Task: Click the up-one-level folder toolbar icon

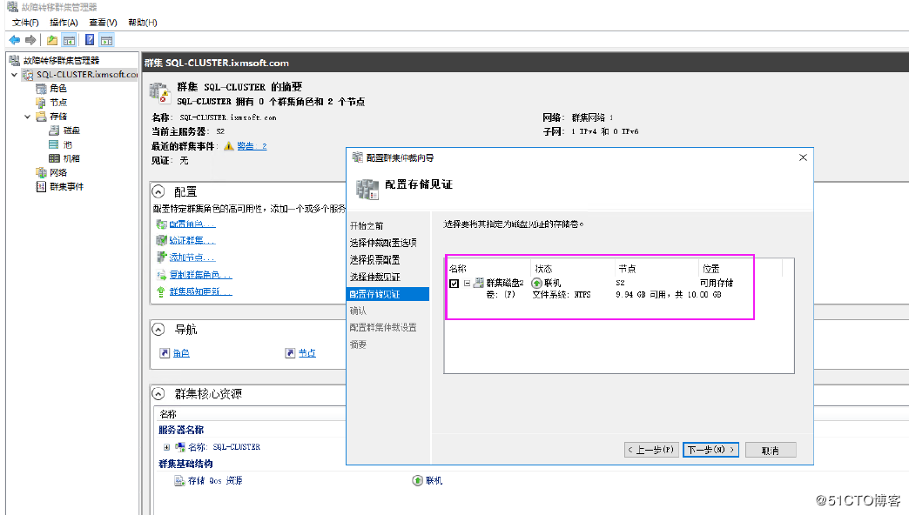Action: tap(52, 38)
